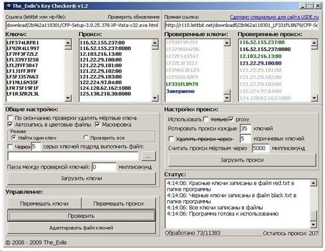Click the Статус log scroll-down arrow

pos(313,224)
